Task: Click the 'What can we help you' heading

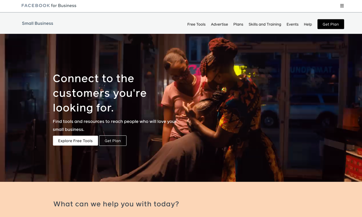Action: (x=116, y=204)
